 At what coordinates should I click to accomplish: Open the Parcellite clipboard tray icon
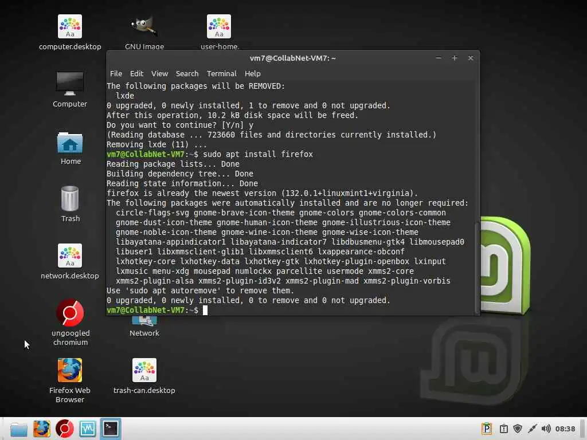[487, 429]
